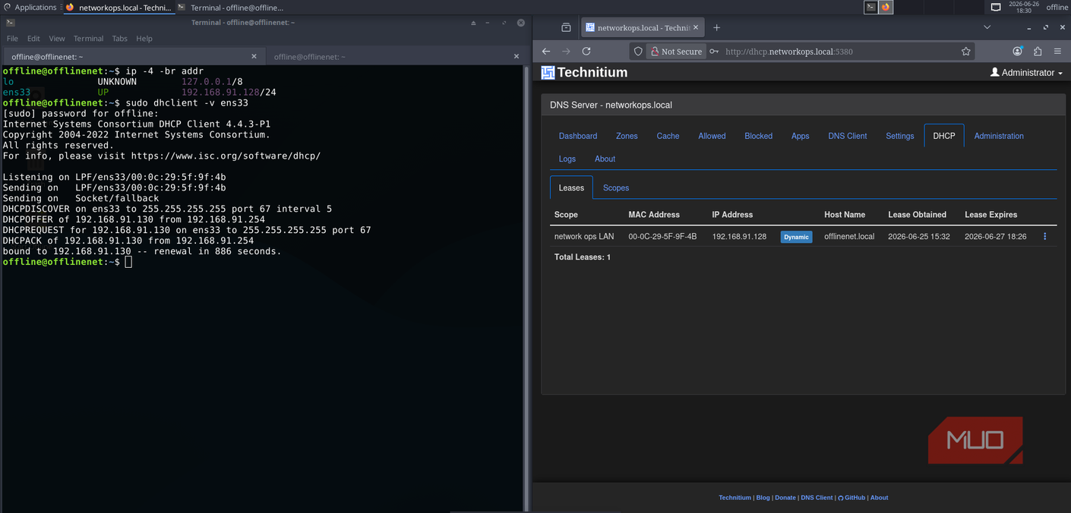This screenshot has height=513, width=1071.
Task: Click the Technitium logo
Action: 584,72
